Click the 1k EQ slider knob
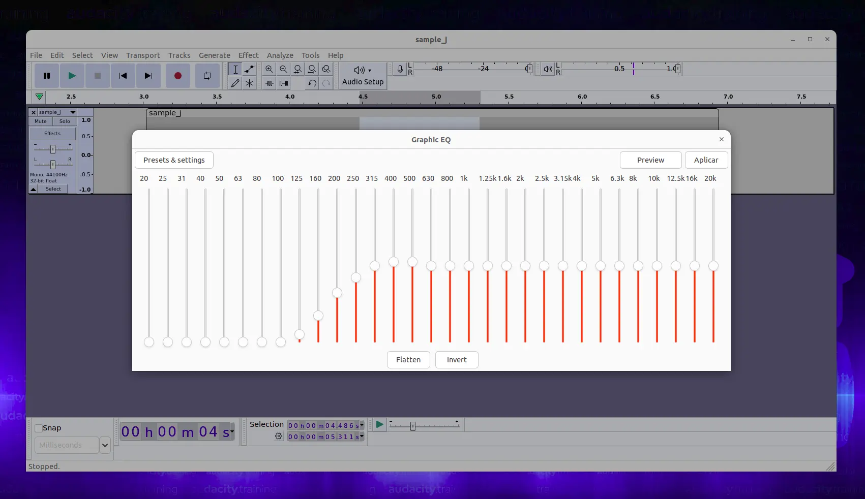This screenshot has width=865, height=499. (x=469, y=266)
